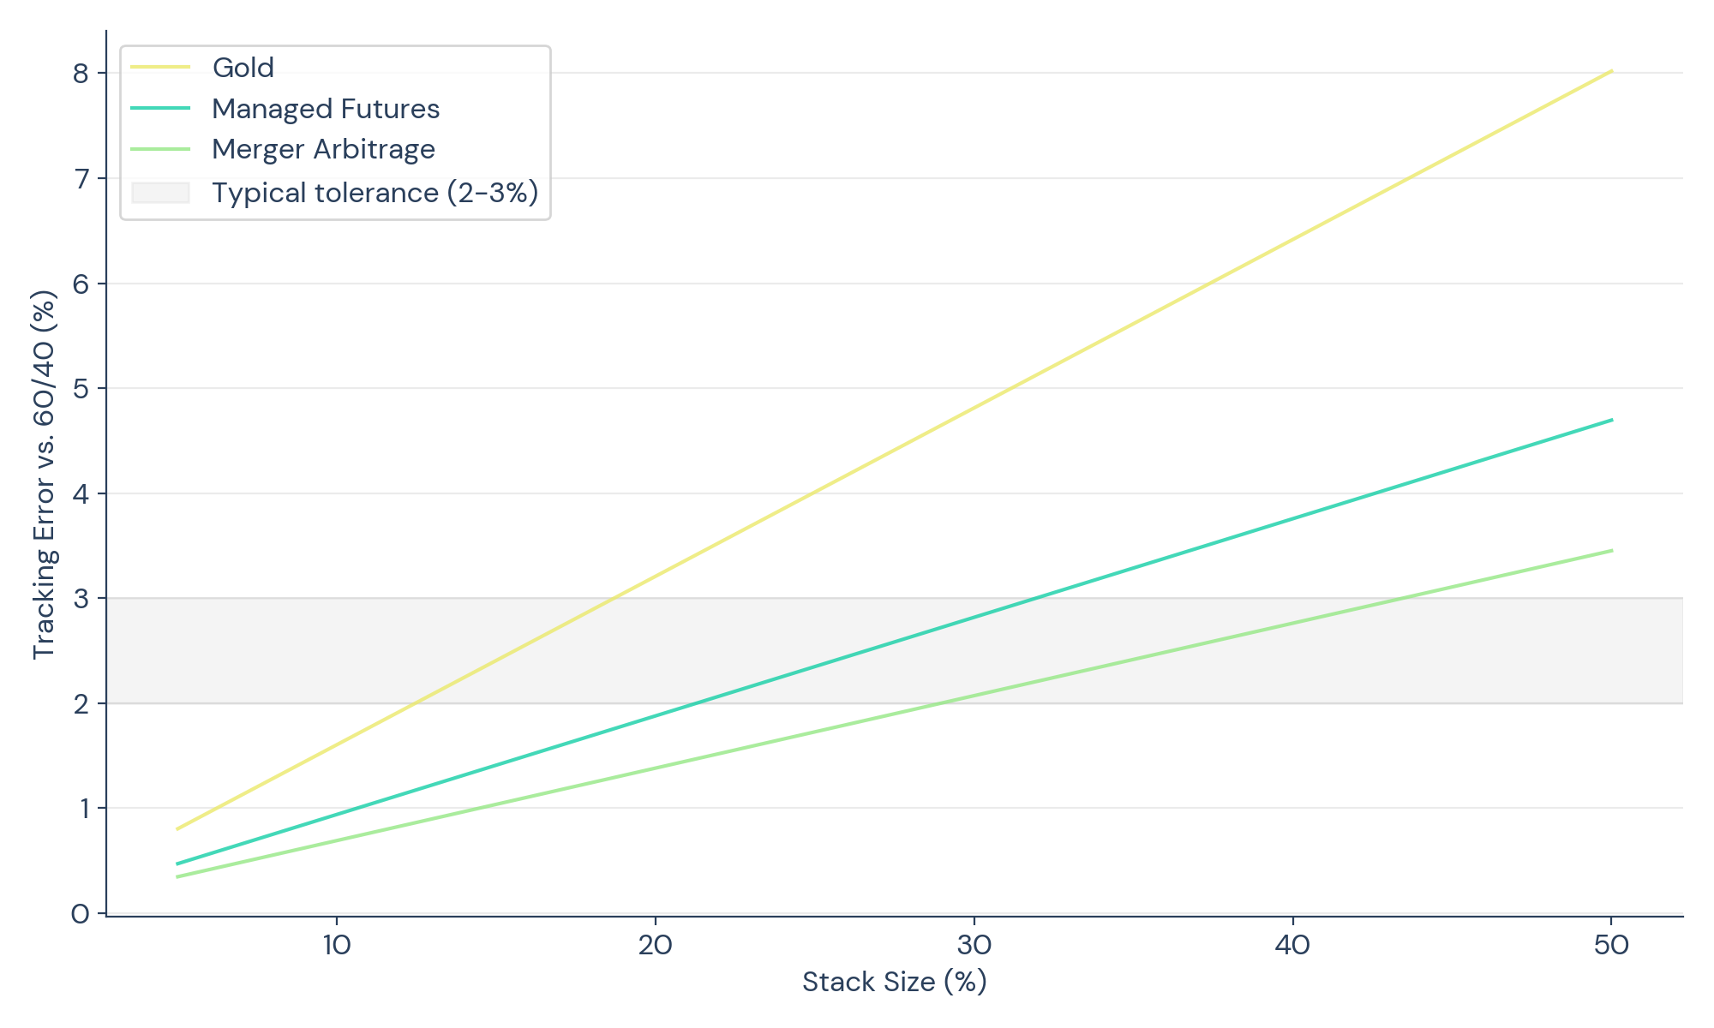Image resolution: width=1714 pixels, height=1028 pixels.
Task: Click the Stack Size (%) axis title
Action: coord(894,982)
